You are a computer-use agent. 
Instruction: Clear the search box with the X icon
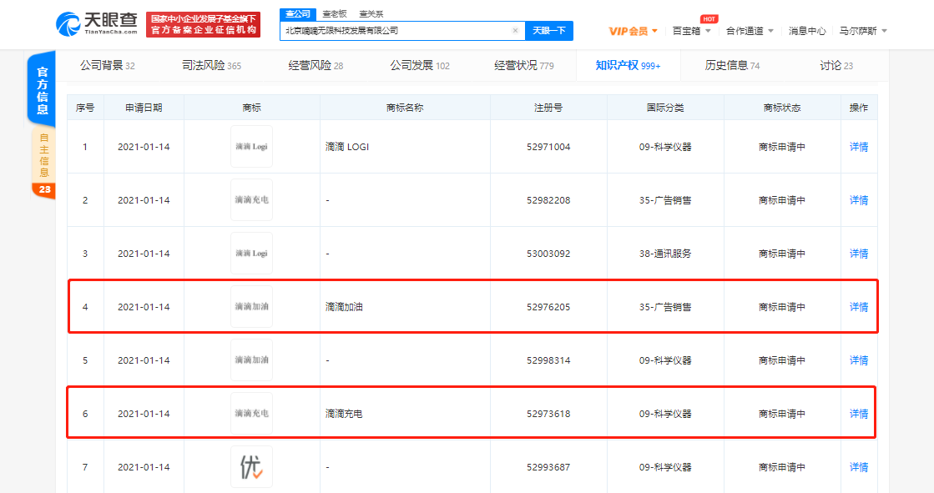(515, 30)
